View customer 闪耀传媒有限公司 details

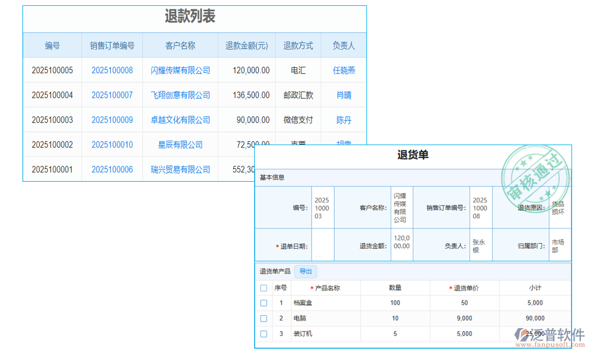(x=180, y=70)
